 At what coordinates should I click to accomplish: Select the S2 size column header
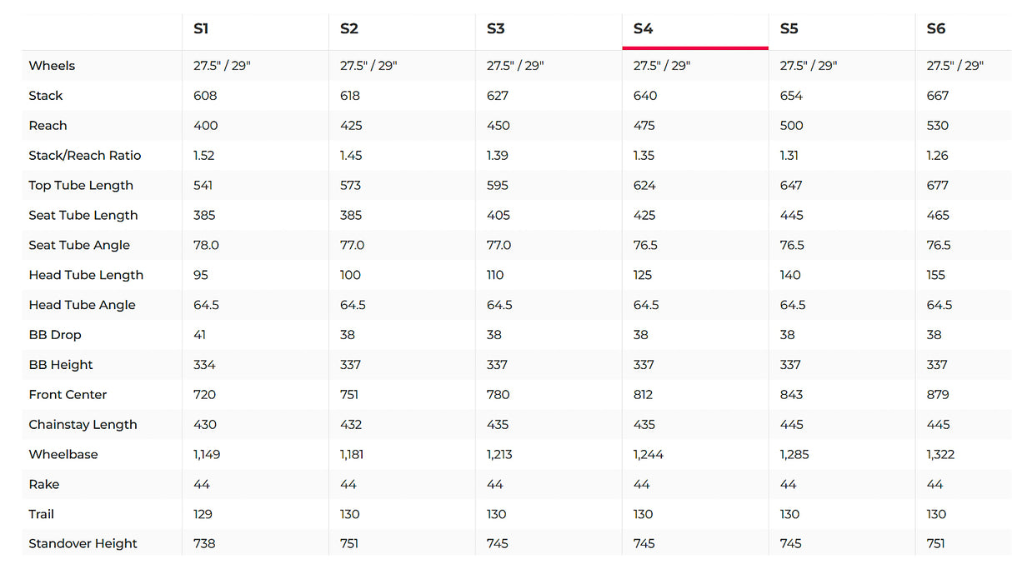[x=349, y=29]
